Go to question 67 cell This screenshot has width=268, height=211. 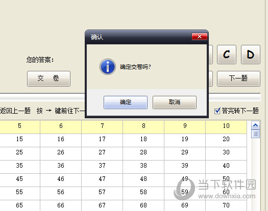[102, 205]
